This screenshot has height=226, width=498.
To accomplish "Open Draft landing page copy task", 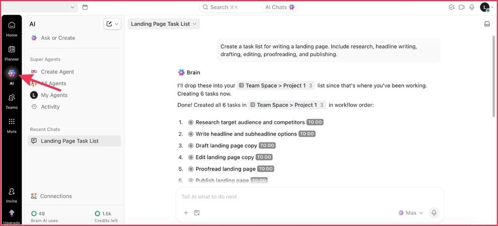I will click(x=226, y=145).
